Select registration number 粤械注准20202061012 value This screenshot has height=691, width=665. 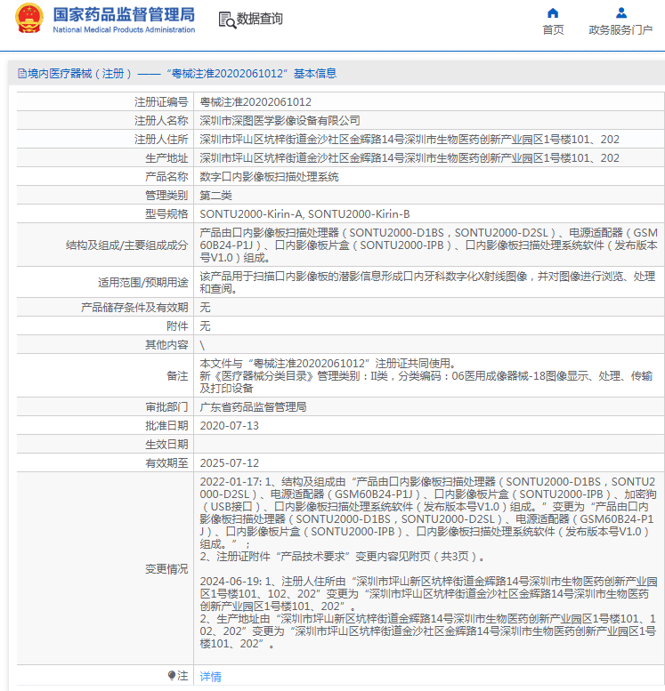(x=255, y=102)
